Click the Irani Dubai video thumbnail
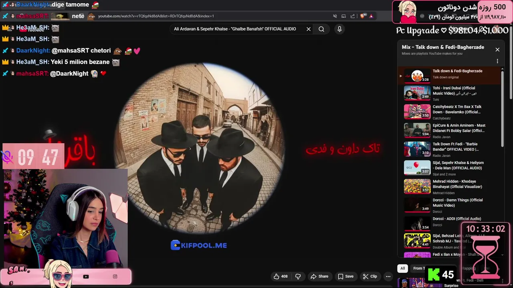Screen dimensions: 513x288 click(417, 93)
